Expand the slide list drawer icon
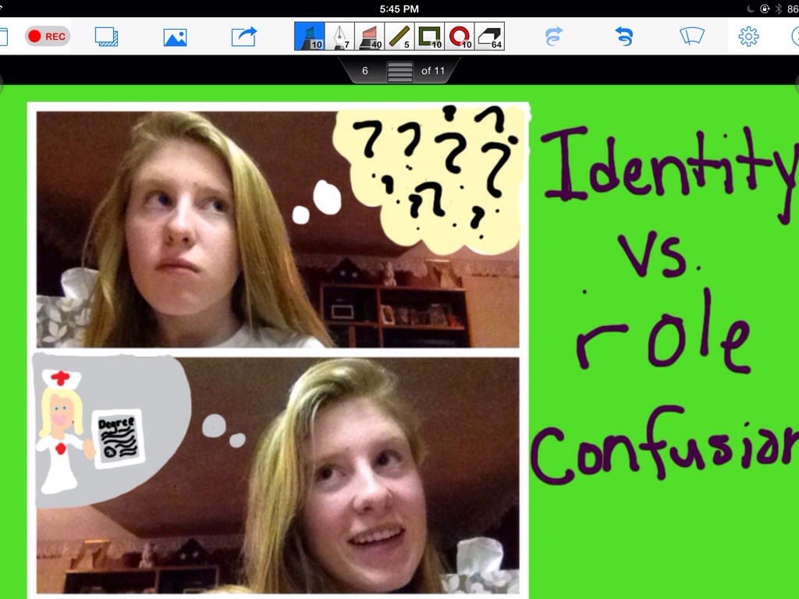 click(x=399, y=71)
